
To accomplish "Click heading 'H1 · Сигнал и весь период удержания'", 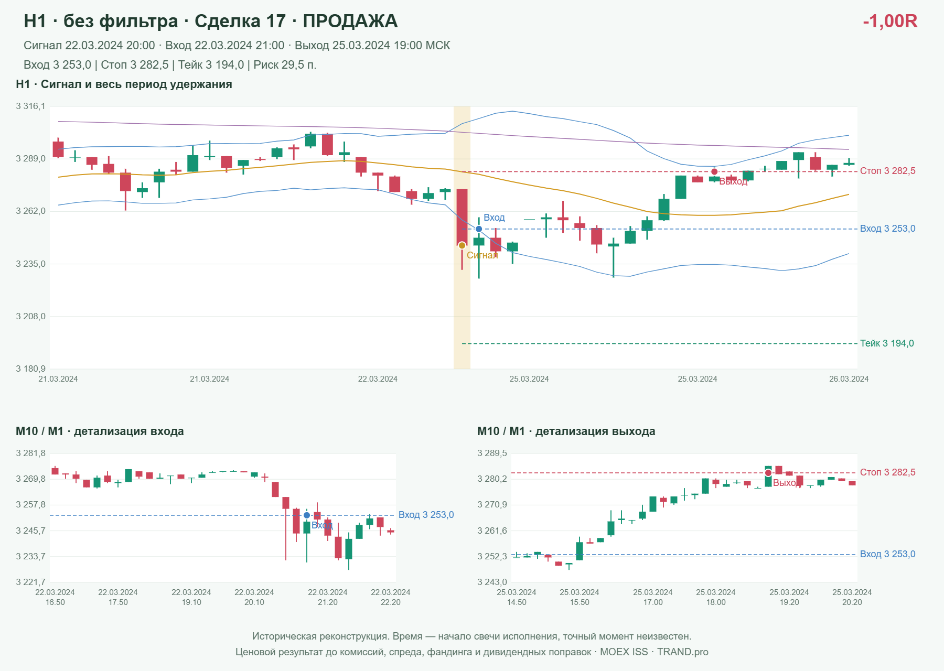I will [x=124, y=84].
